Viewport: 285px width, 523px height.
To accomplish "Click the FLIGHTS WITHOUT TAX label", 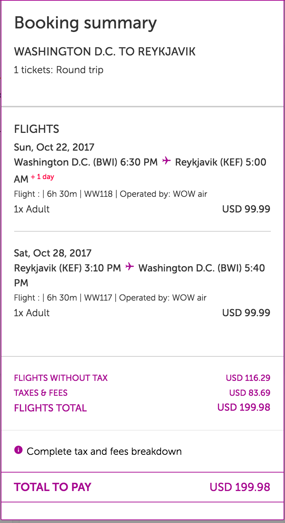I will tap(61, 378).
